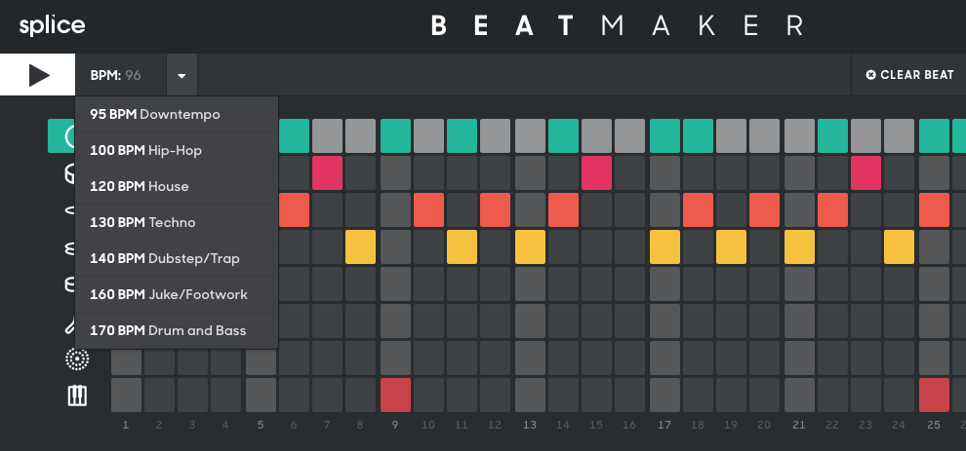
Task: Select 170 BPM Drum and Bass preset
Action: click(177, 330)
